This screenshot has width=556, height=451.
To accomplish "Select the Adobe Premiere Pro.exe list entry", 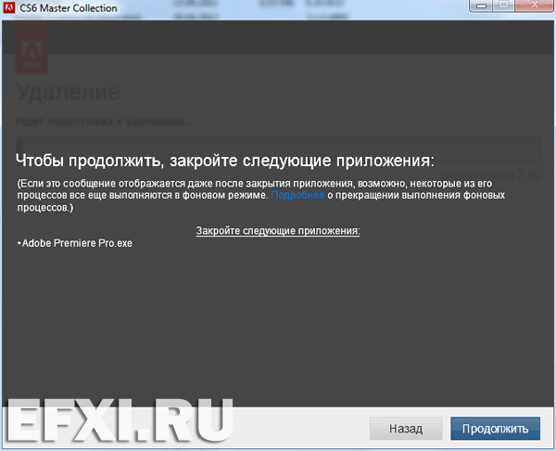I will (x=75, y=243).
